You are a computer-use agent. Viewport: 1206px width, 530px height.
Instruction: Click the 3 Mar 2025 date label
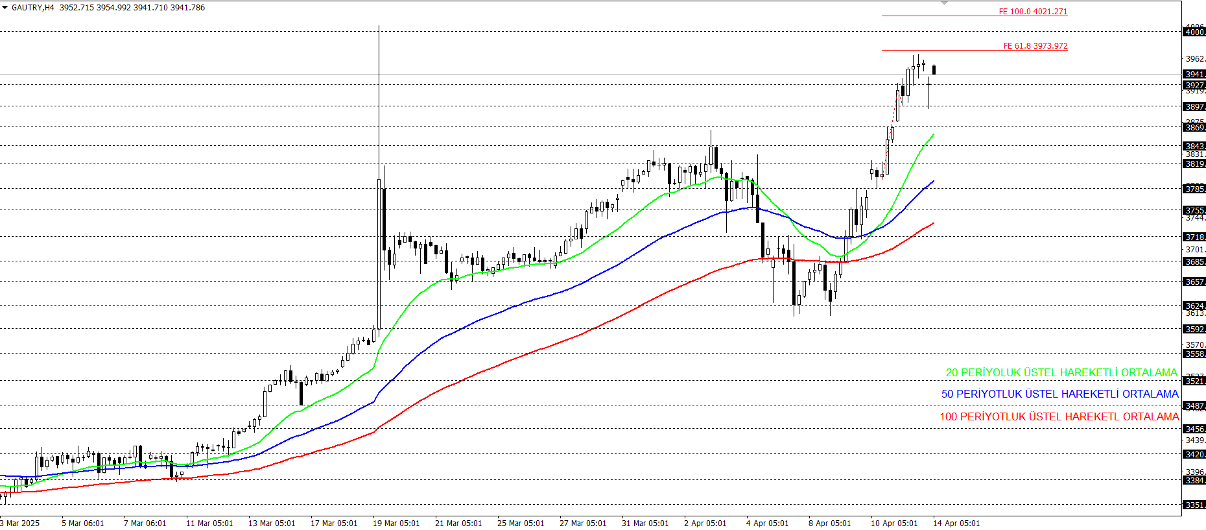(20, 524)
